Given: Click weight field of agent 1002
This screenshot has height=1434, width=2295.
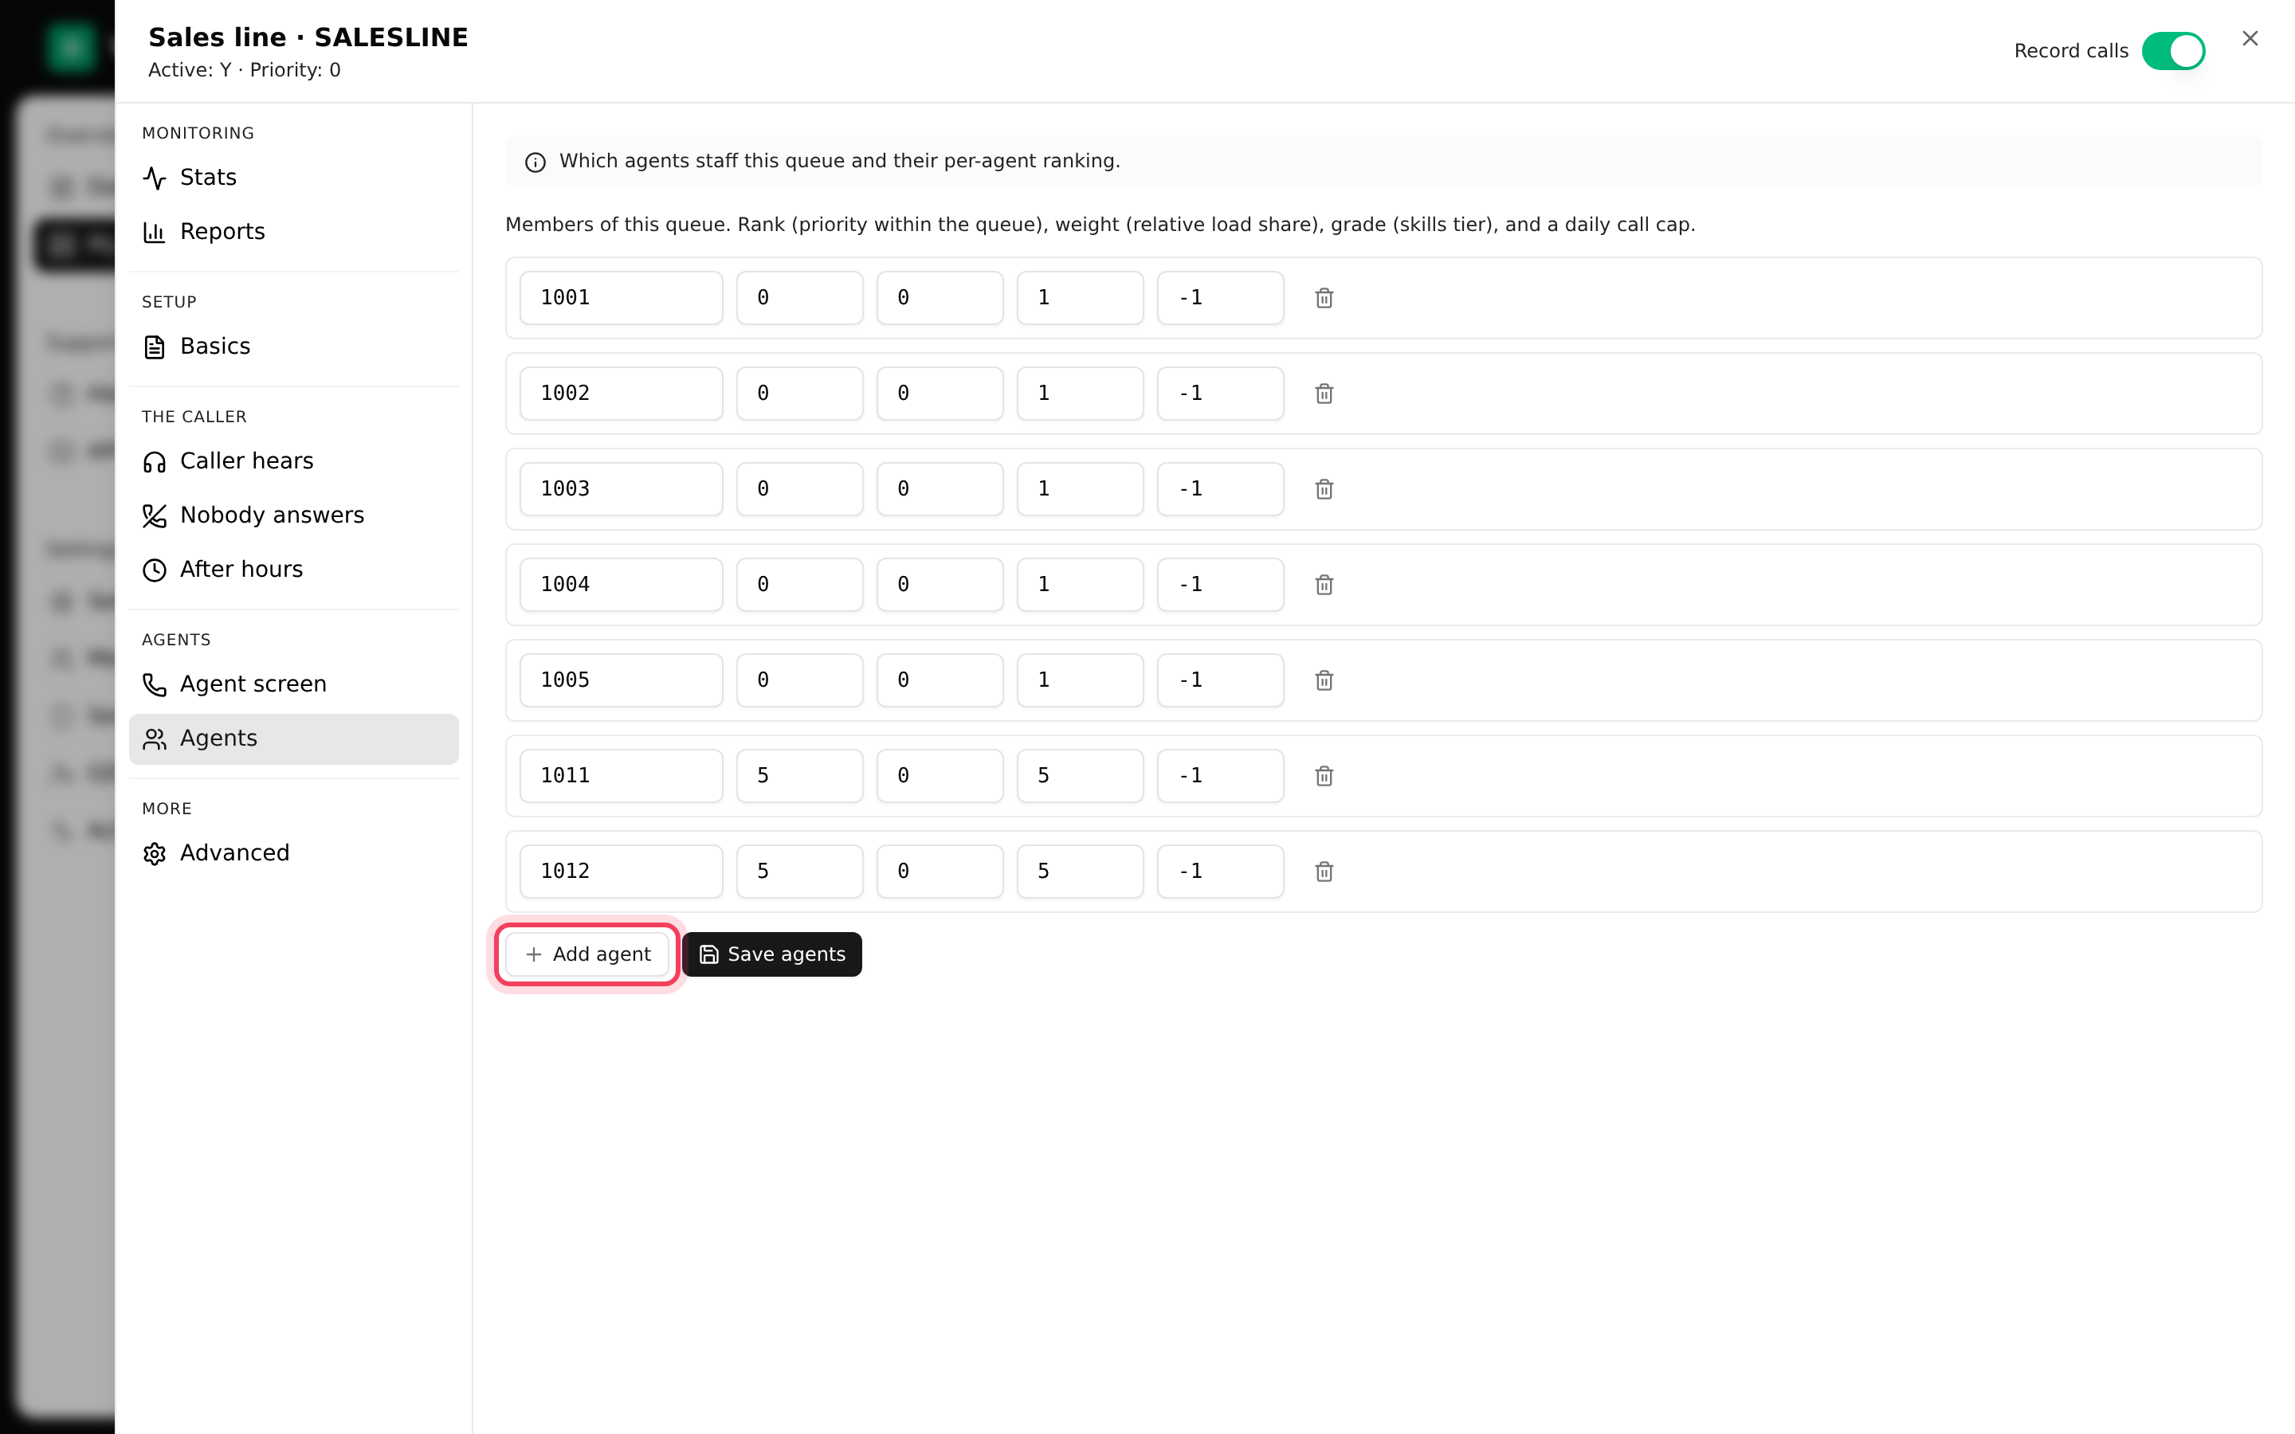Looking at the screenshot, I should click(940, 394).
